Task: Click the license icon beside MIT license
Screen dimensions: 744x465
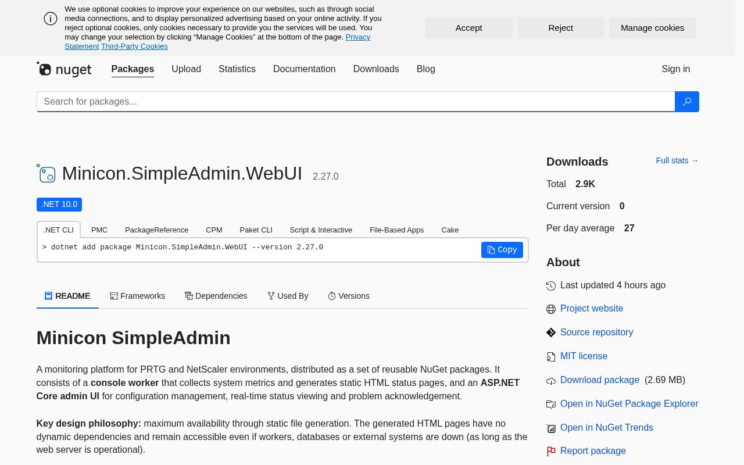Action: click(x=551, y=356)
